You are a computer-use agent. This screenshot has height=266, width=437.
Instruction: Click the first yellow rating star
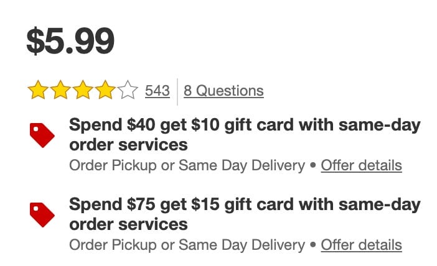(x=38, y=90)
